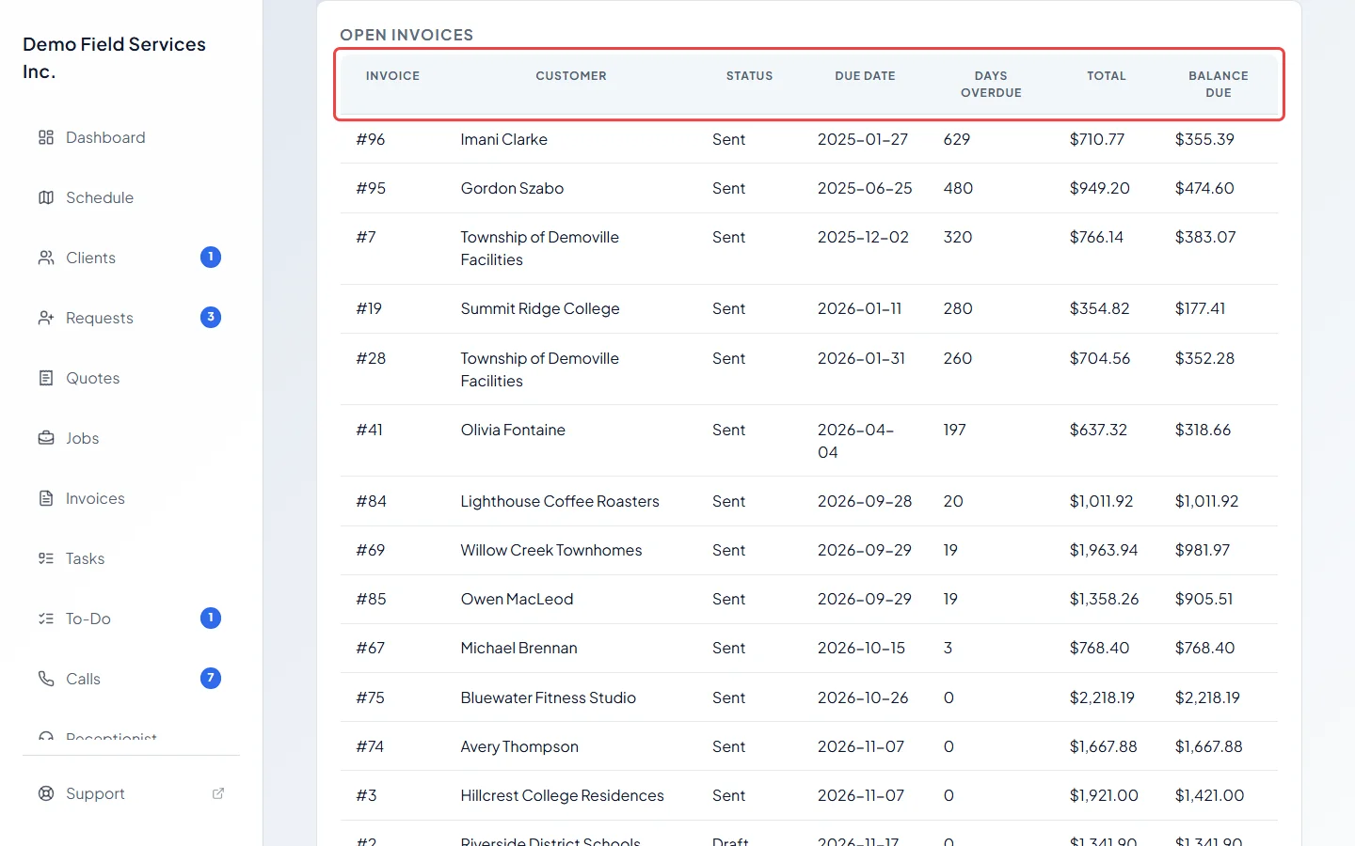
Task: Click due date 2026-04-04 for Olivia Fontaine
Action: pyautogui.click(x=855, y=441)
